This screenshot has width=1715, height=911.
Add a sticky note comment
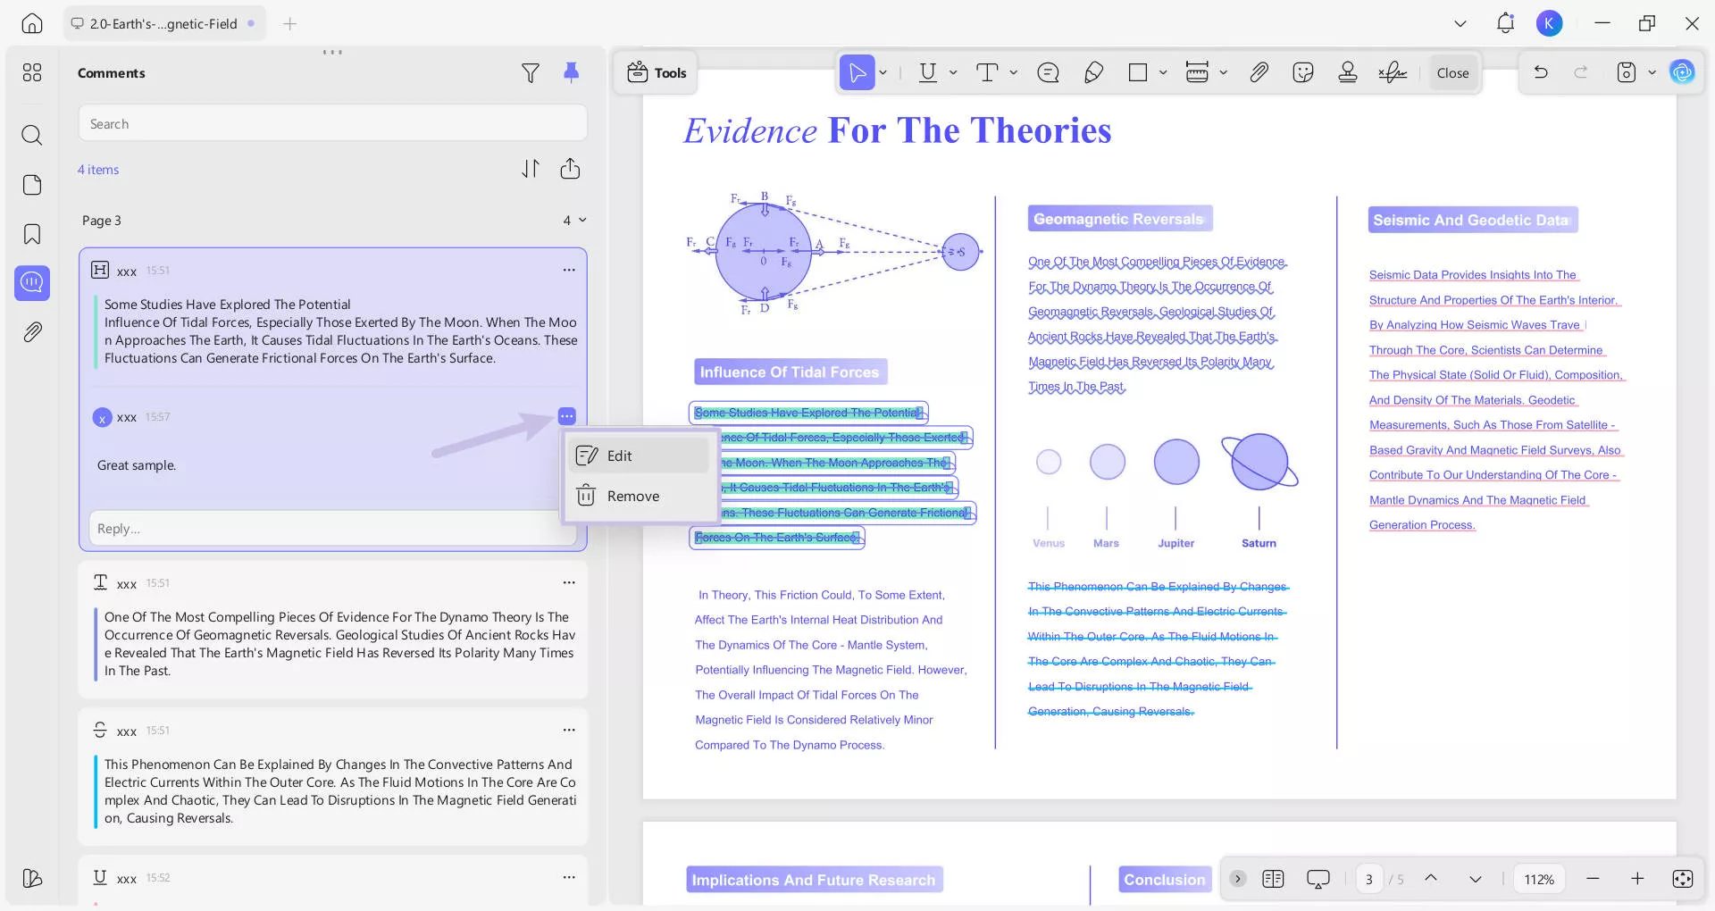click(x=1048, y=73)
